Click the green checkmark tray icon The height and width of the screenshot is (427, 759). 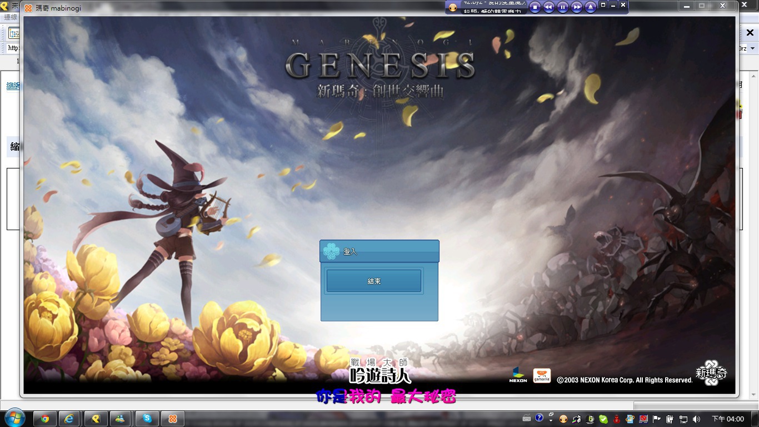tap(603, 419)
